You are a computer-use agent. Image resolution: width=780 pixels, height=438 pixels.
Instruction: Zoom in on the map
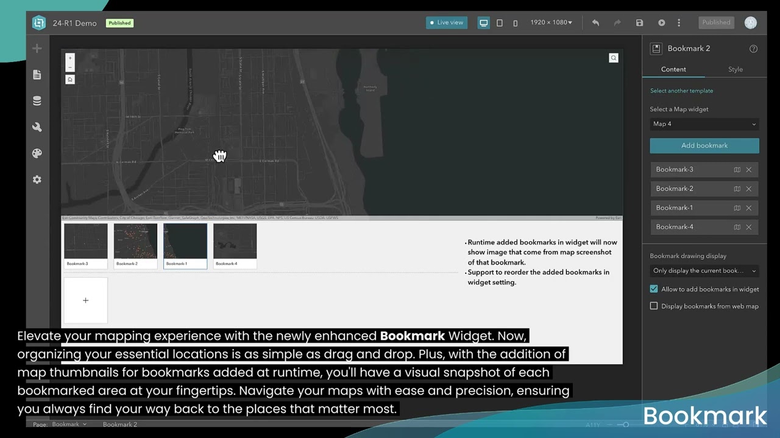(70, 58)
